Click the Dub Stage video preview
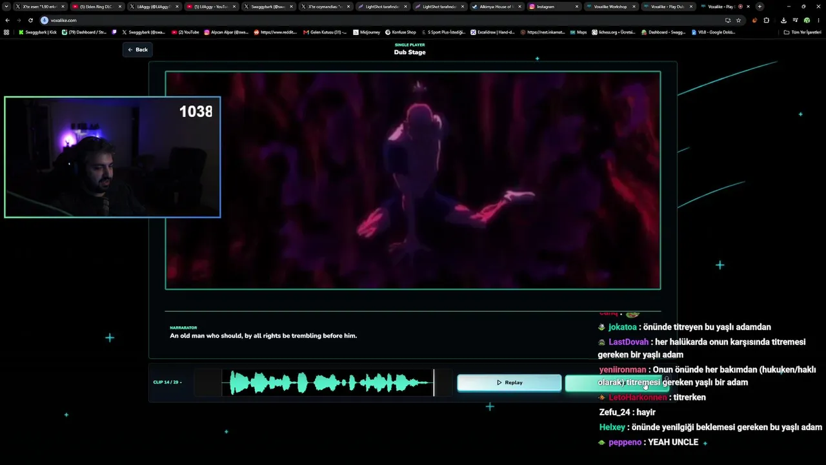826x465 pixels. point(413,180)
